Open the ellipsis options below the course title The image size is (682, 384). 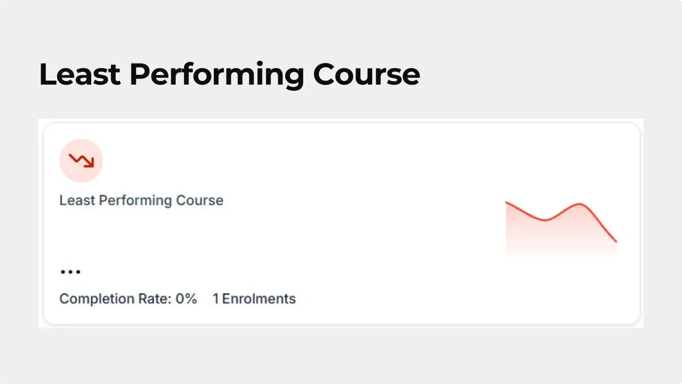point(70,272)
